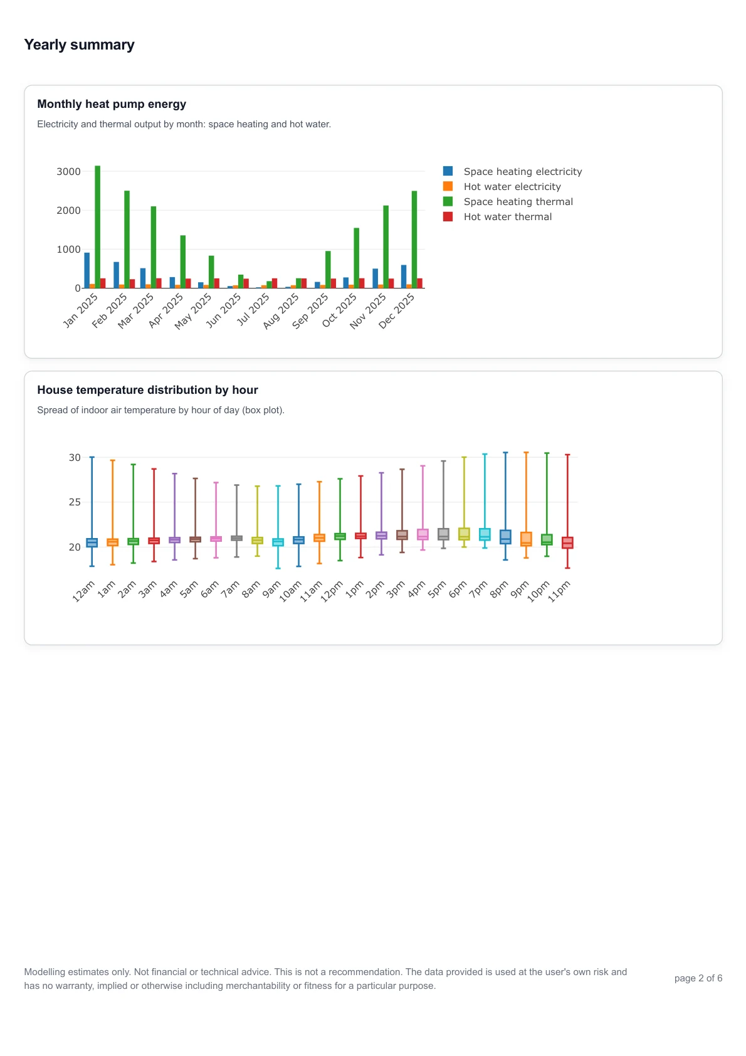The image size is (746, 1056).
Task: Click the House temperature distribution by hour title
Action: click(x=147, y=390)
